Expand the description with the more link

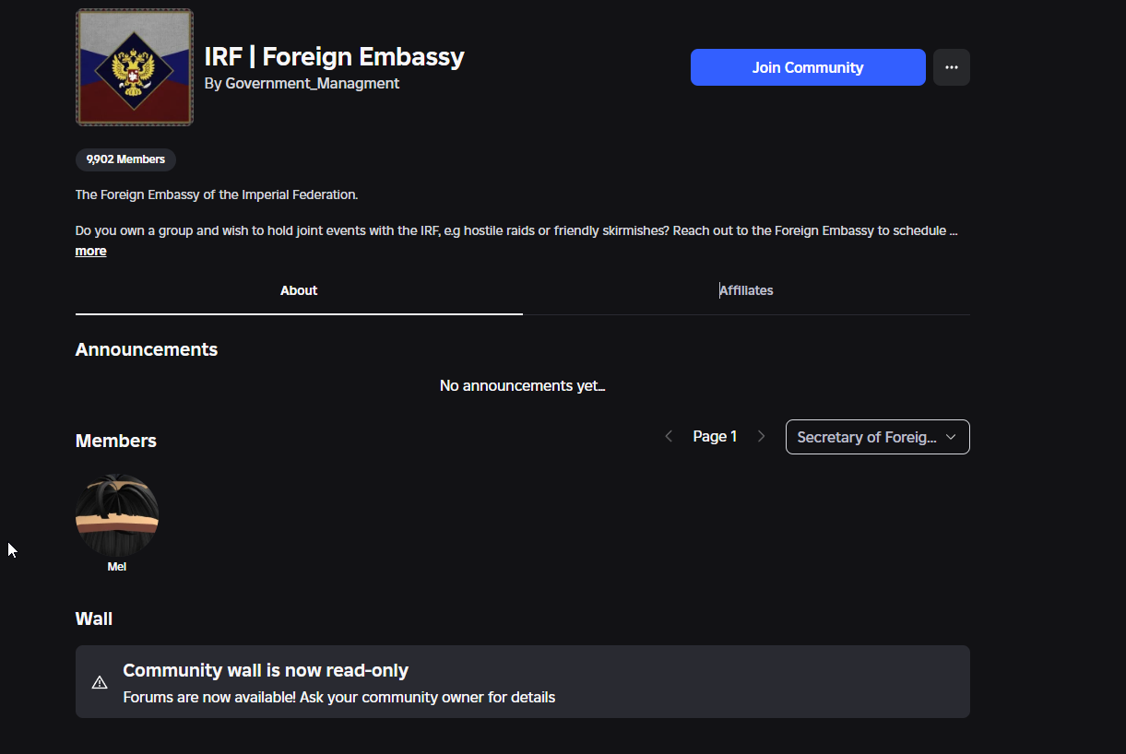90,251
